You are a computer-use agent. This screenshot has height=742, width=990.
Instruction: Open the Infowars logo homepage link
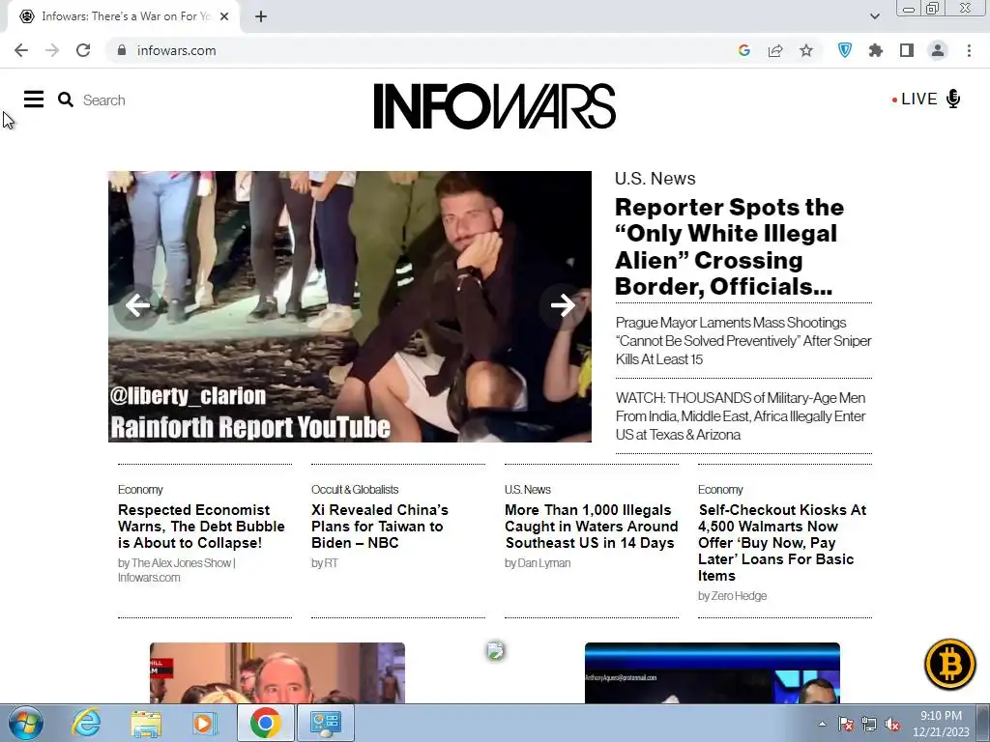pos(494,106)
